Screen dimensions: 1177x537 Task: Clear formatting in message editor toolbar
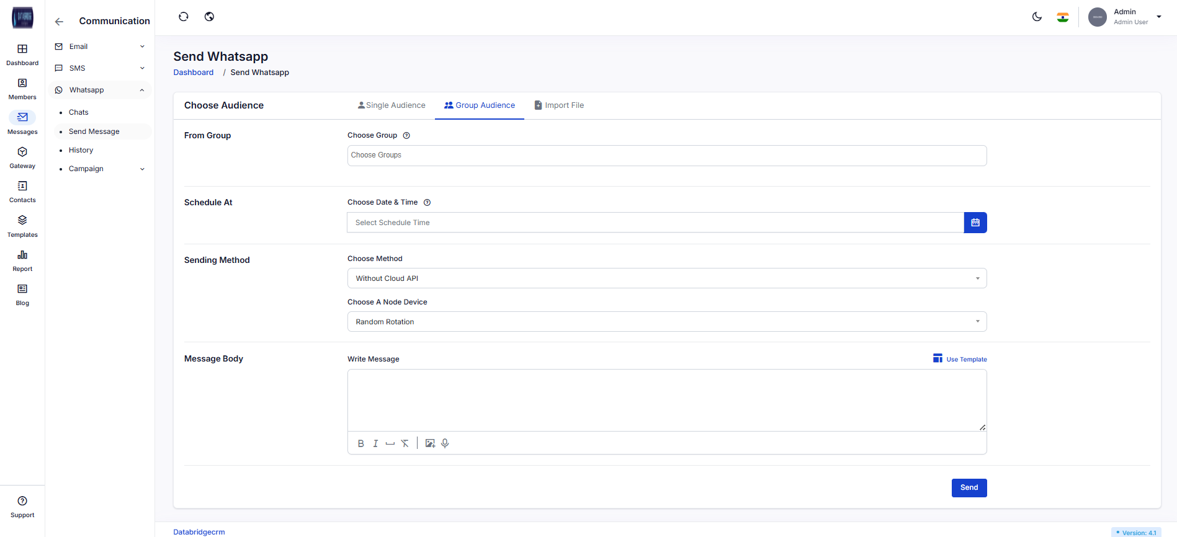tap(405, 443)
